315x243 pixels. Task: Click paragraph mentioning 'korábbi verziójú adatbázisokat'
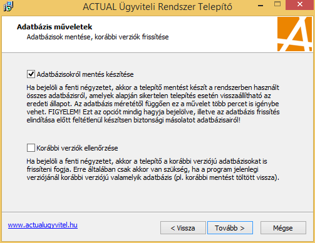point(153,169)
